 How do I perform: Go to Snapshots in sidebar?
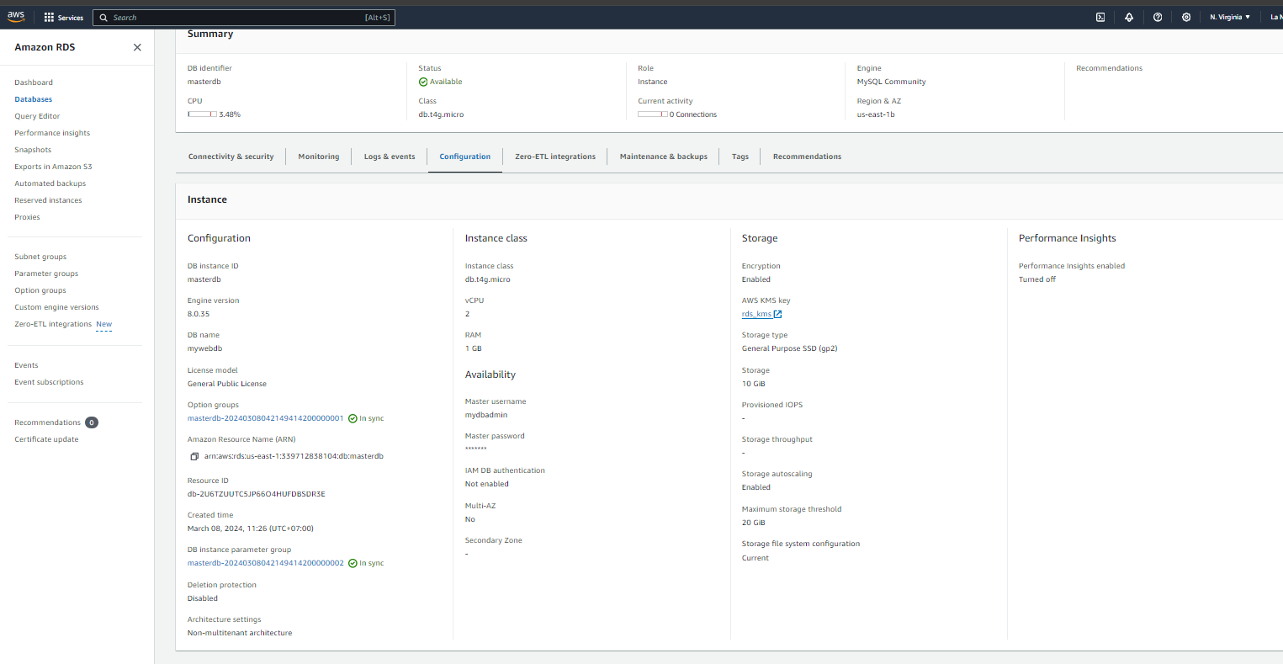(x=33, y=150)
